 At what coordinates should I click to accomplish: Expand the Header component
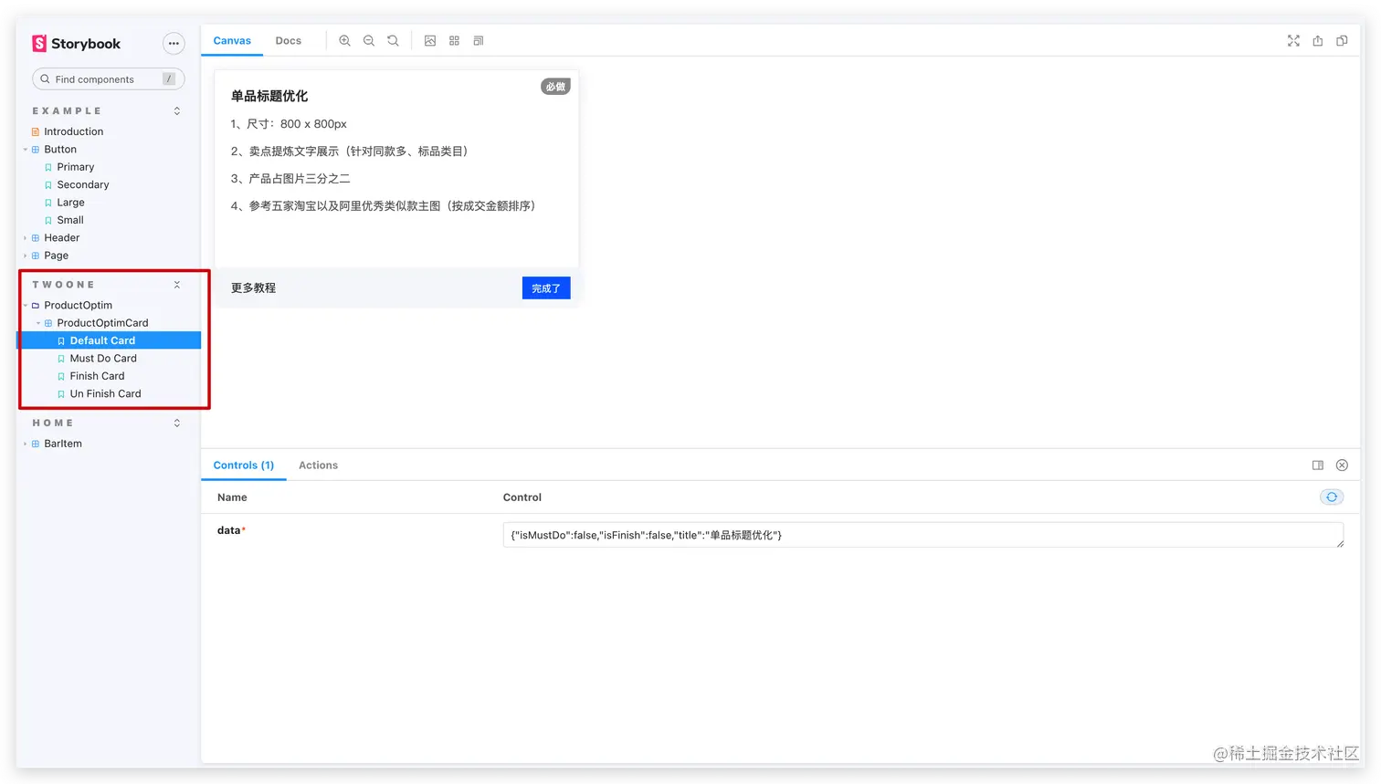61,238
